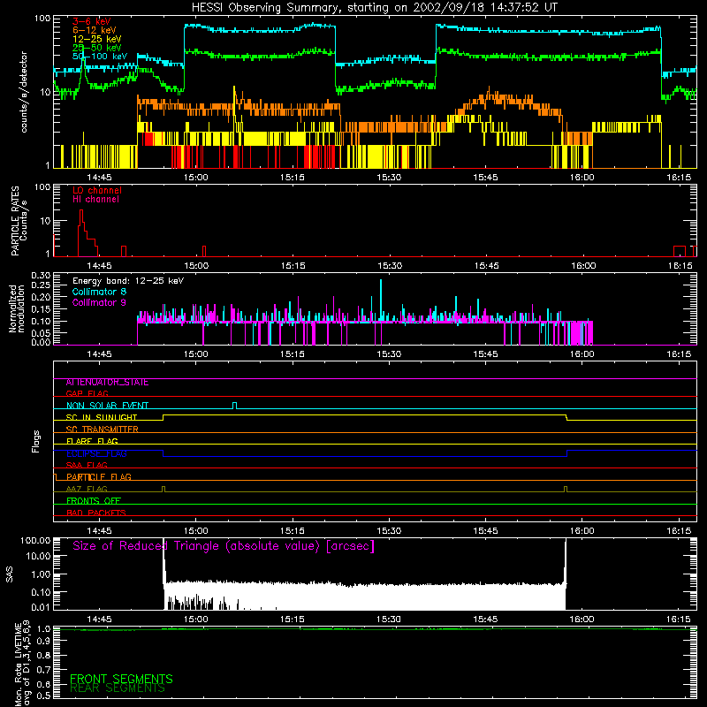
Task: Click the SC_TRANSMITTER flag label
Action: 103,430
